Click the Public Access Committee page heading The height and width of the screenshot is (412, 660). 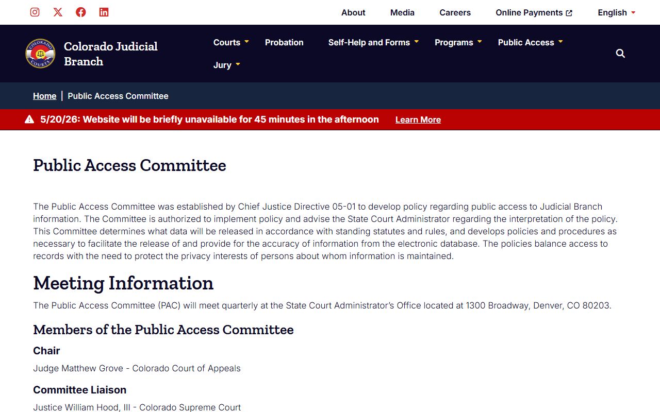pos(129,165)
